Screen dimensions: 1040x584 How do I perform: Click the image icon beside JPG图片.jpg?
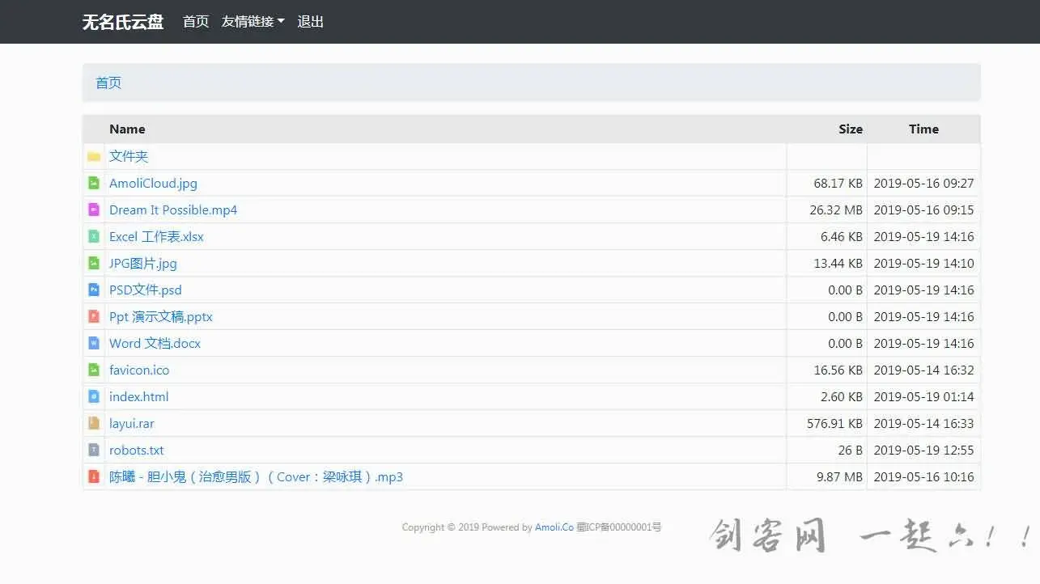pyautogui.click(x=94, y=263)
